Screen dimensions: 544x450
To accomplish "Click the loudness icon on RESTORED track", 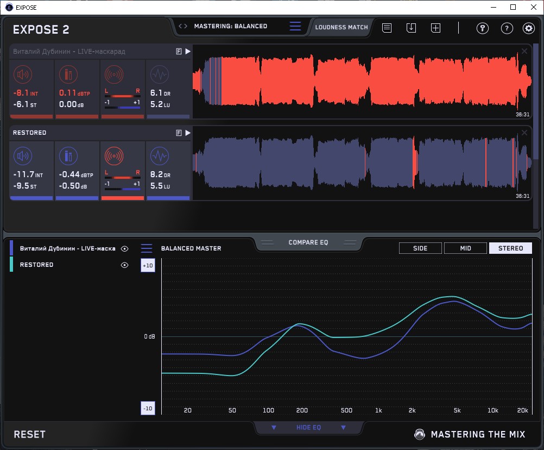I will coord(22,157).
